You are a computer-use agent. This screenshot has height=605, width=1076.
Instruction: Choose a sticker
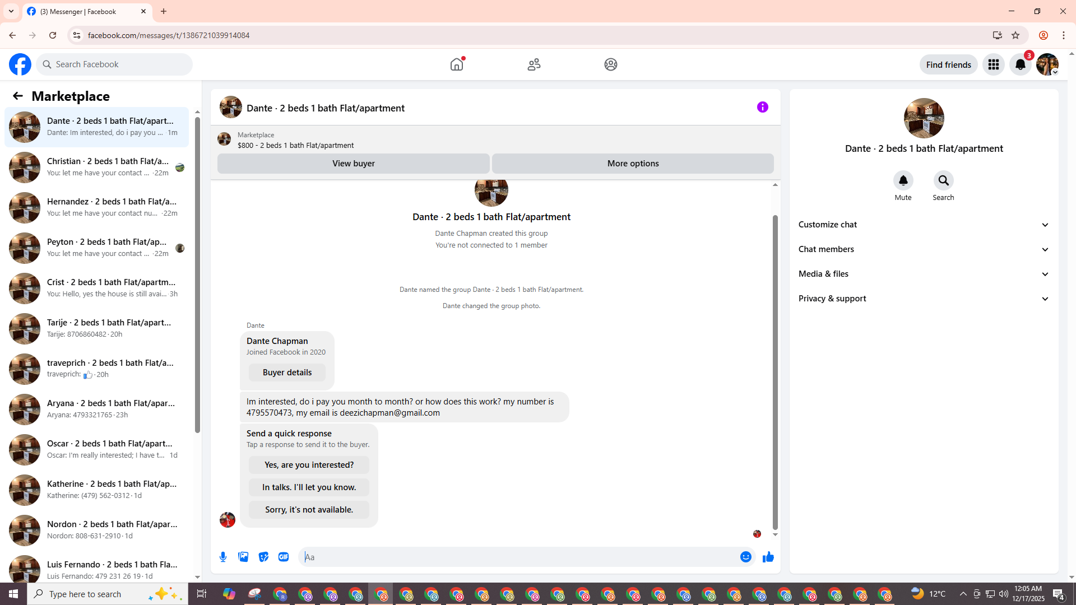(263, 557)
